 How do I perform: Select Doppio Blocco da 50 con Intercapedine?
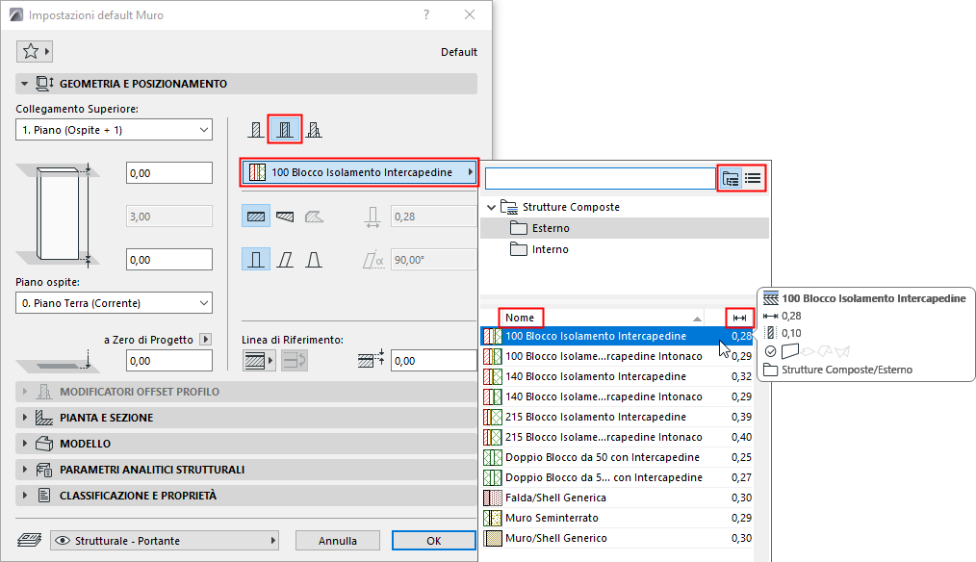tap(618, 457)
